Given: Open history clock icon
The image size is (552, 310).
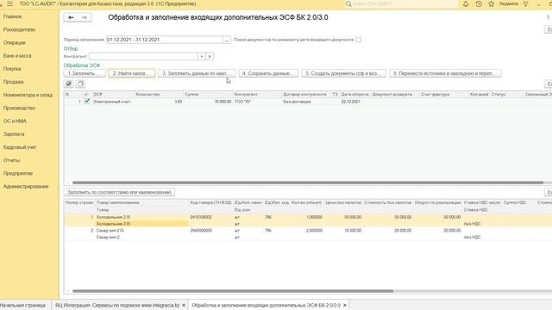Looking at the screenshot, I should (479, 3).
